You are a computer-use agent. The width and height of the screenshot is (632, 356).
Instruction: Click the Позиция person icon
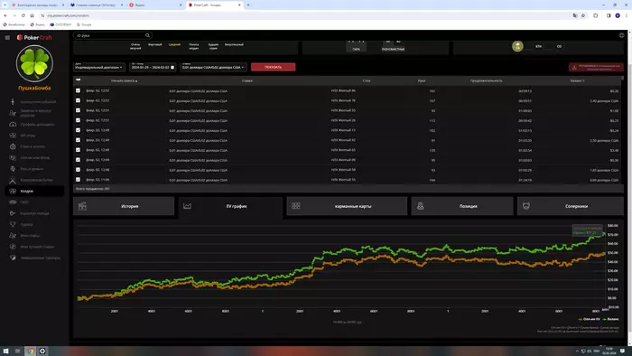click(x=420, y=206)
